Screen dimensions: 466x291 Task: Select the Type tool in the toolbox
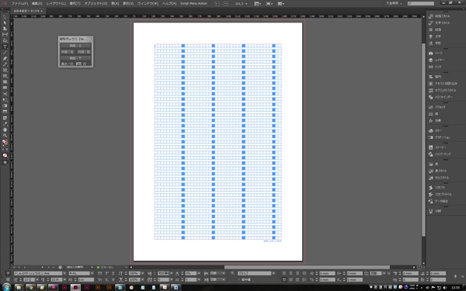(5, 47)
